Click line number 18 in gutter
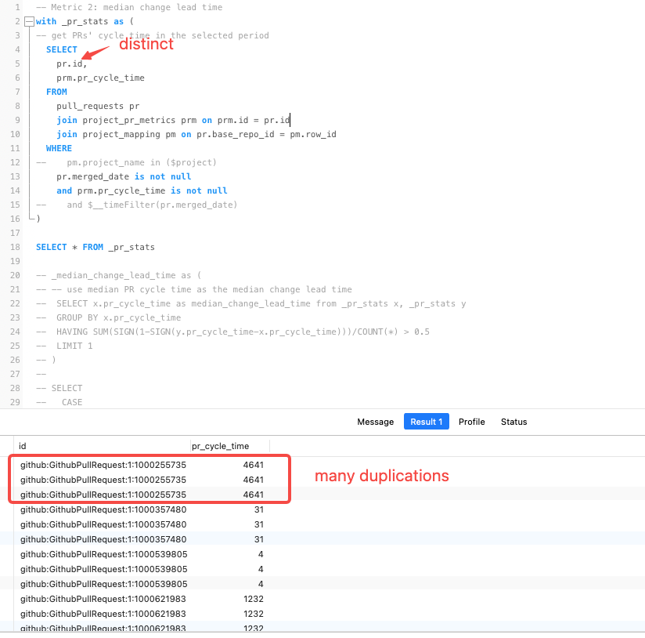645x638 pixels. [15, 247]
